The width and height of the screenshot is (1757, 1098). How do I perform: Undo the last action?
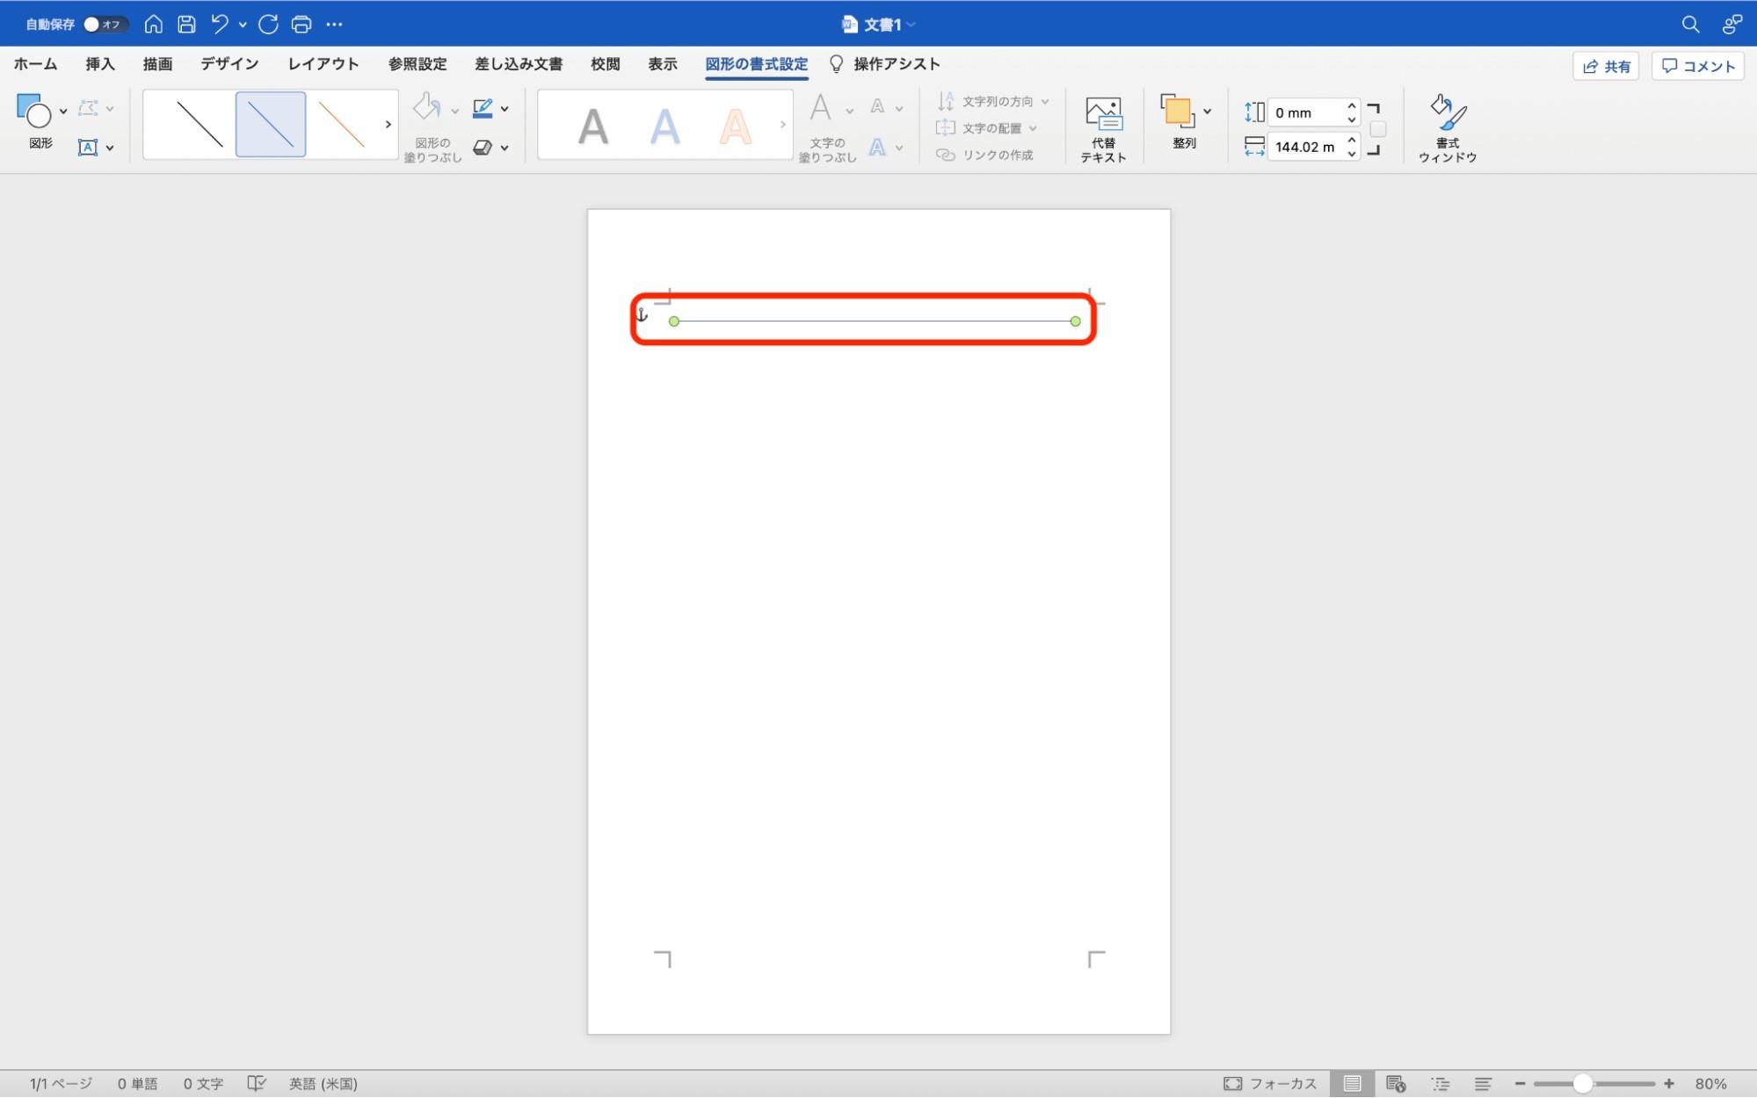click(220, 24)
